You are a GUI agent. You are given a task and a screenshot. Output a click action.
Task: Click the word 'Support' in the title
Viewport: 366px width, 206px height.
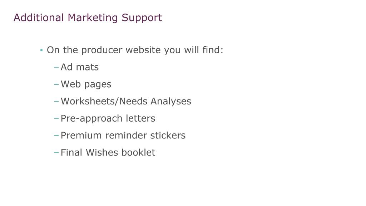coord(142,18)
